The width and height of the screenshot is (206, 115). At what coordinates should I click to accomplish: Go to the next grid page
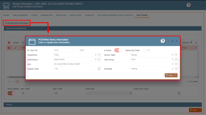pyautogui.click(x=22, y=81)
